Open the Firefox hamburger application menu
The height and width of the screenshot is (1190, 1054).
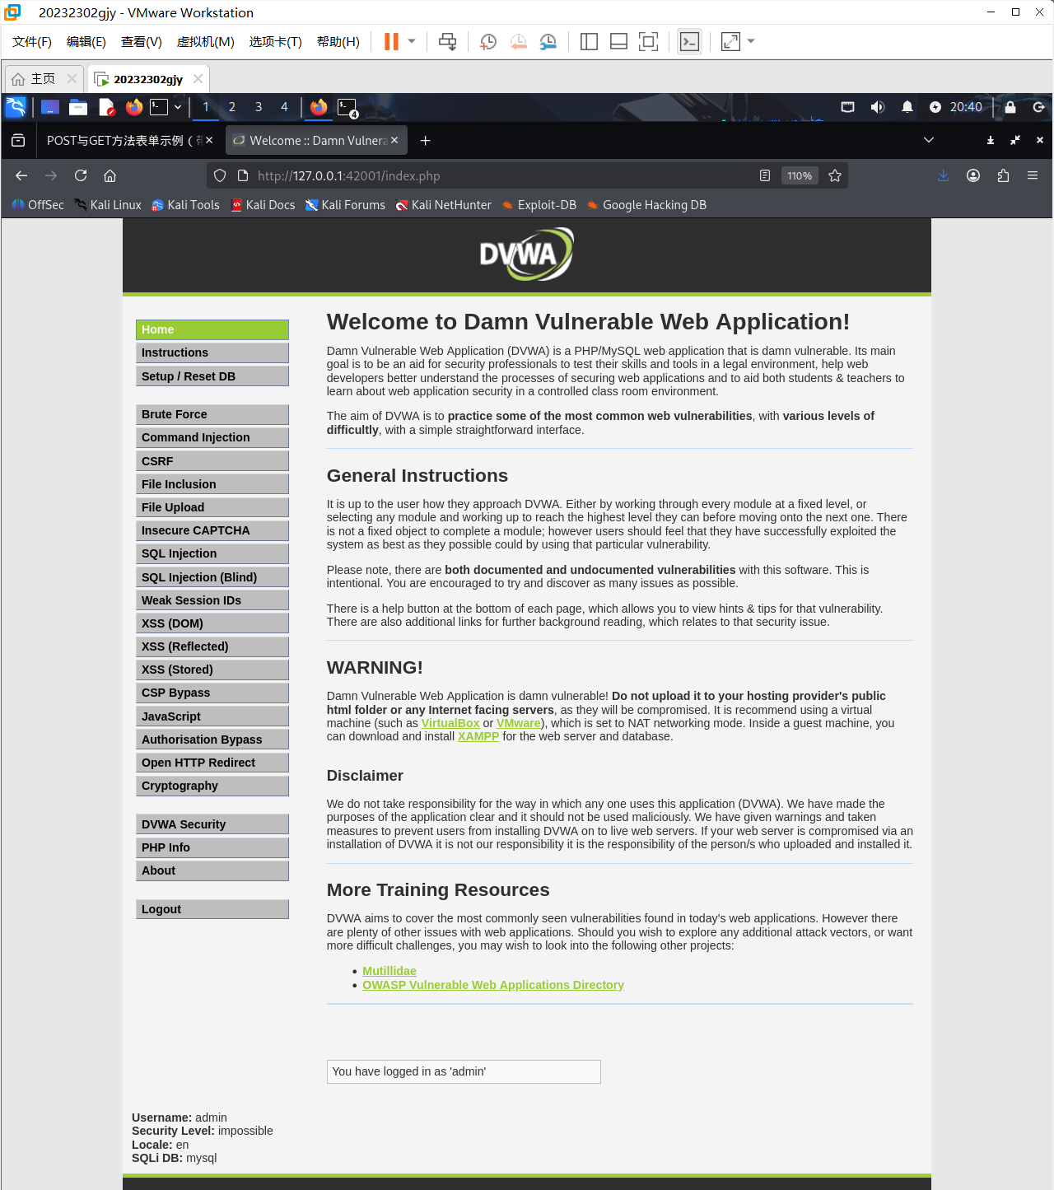[x=1033, y=175]
